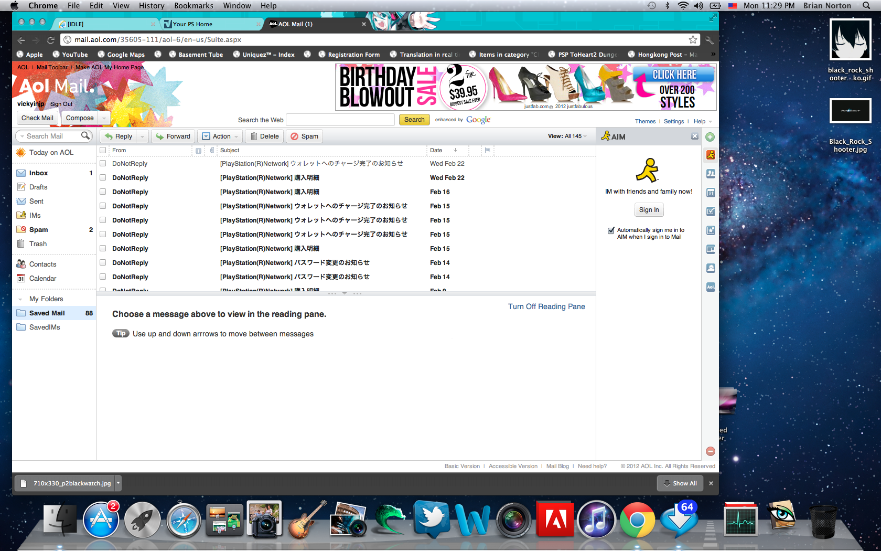This screenshot has width=881, height=551.
Task: Launch iTunes from the Dock
Action: 596,520
